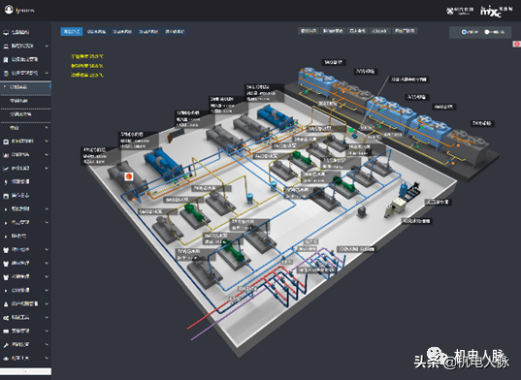This screenshot has width=521, height=380.
Task: Select the first radio button, top right
Action: [x=464, y=32]
